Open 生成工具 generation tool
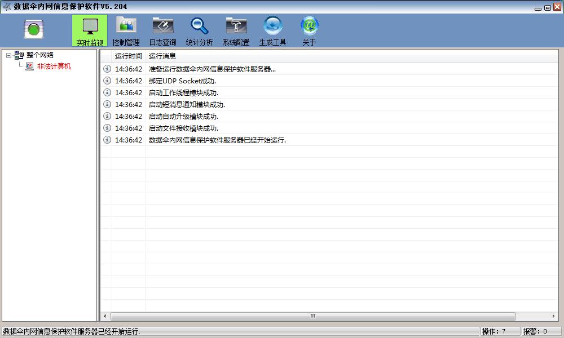564x338 pixels. tap(272, 31)
